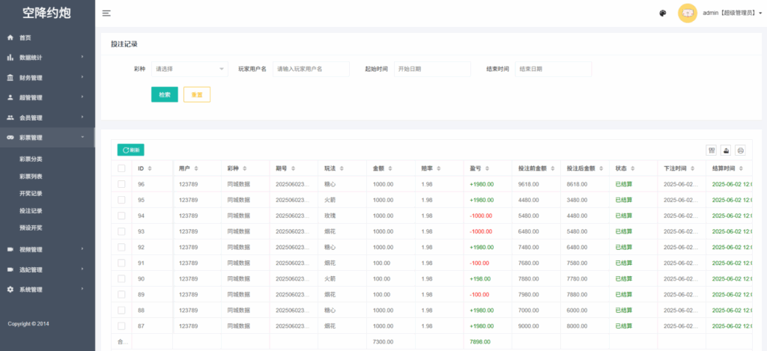Toggle the sidebar collapse hamburger icon
Viewport: 767px width, 351px height.
point(106,13)
